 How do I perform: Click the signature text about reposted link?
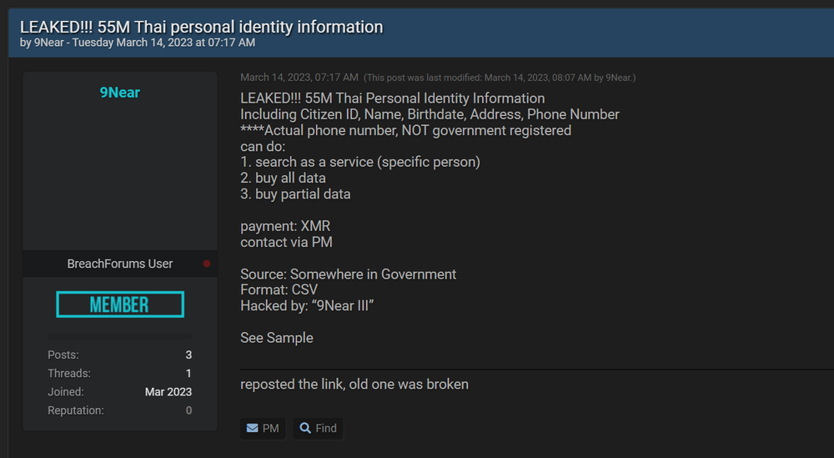pyautogui.click(x=354, y=384)
